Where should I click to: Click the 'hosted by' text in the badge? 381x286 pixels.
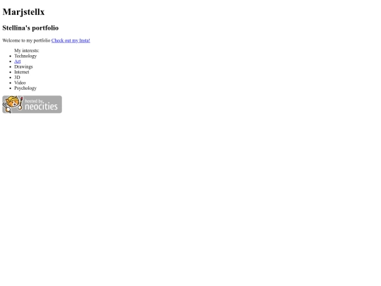pyautogui.click(x=34, y=101)
